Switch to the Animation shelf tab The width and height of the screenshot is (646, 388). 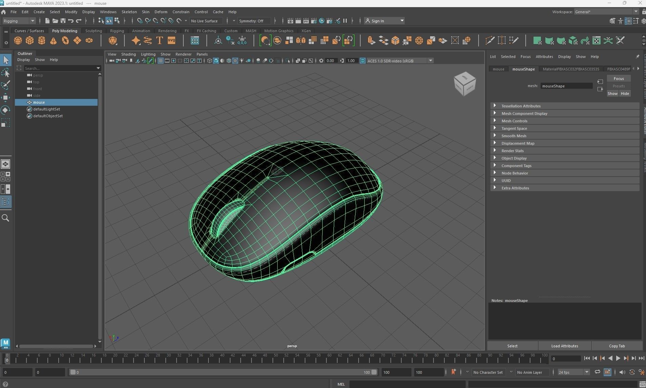point(141,31)
